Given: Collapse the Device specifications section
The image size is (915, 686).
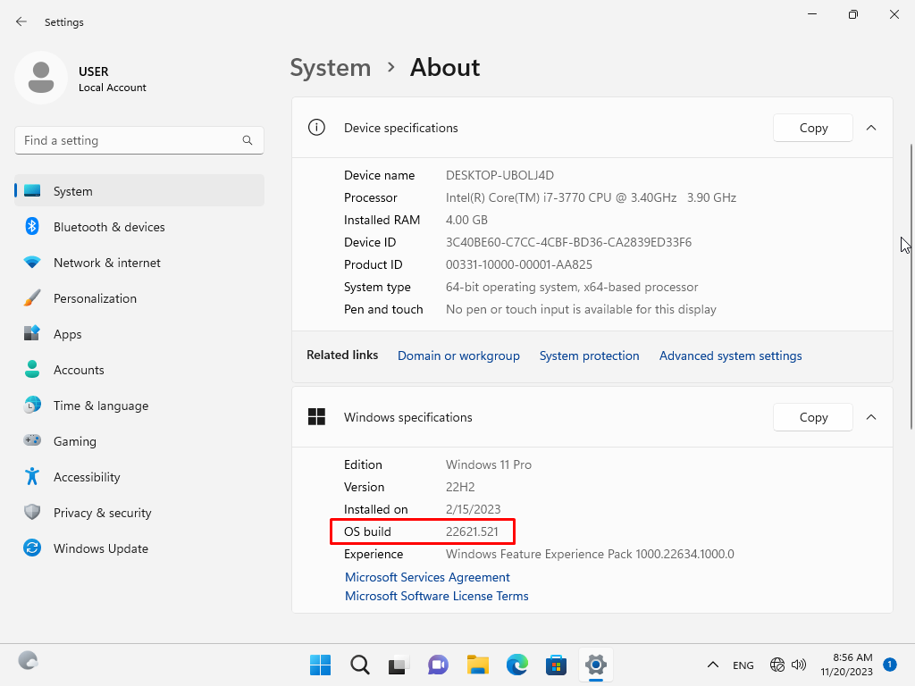Looking at the screenshot, I should [871, 128].
